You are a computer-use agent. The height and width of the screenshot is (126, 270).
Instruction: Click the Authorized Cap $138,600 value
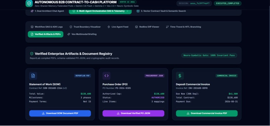(159, 94)
